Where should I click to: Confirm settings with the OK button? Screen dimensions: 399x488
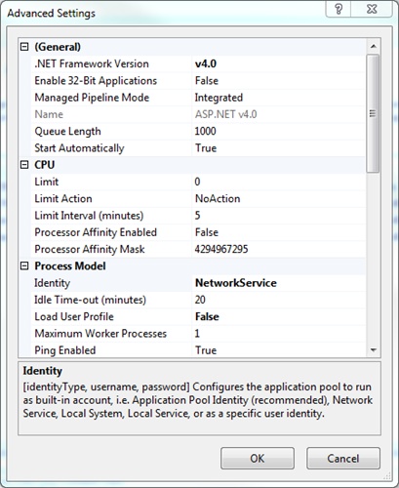click(258, 458)
